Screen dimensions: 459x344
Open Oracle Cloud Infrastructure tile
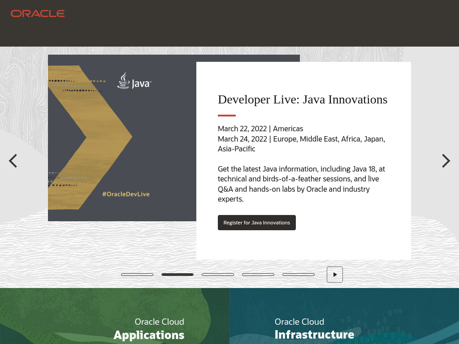(344, 316)
